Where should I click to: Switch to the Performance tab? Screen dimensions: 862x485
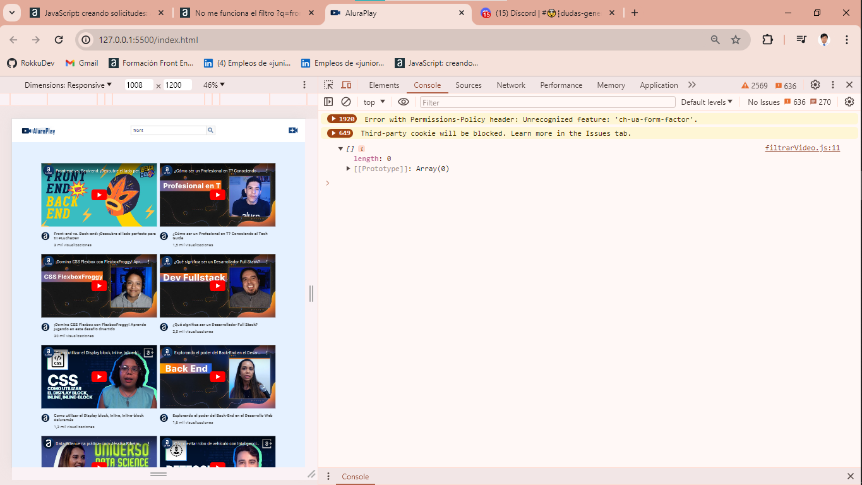click(x=561, y=85)
